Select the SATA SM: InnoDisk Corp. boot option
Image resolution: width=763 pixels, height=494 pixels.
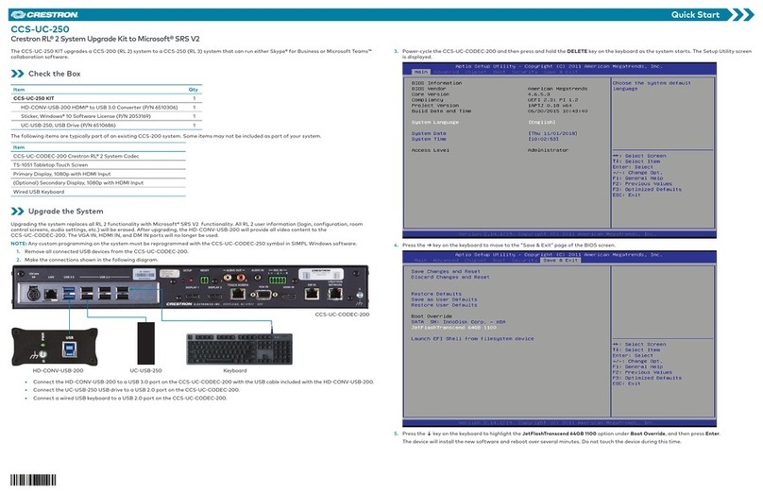[x=458, y=322]
